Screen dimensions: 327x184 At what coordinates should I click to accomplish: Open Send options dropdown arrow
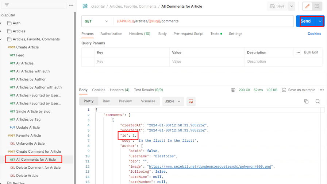pyautogui.click(x=320, y=21)
